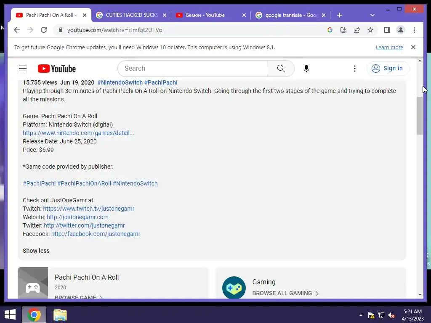Screen dimensions: 431x323
Task: Click the address bar URL
Action: (114, 30)
